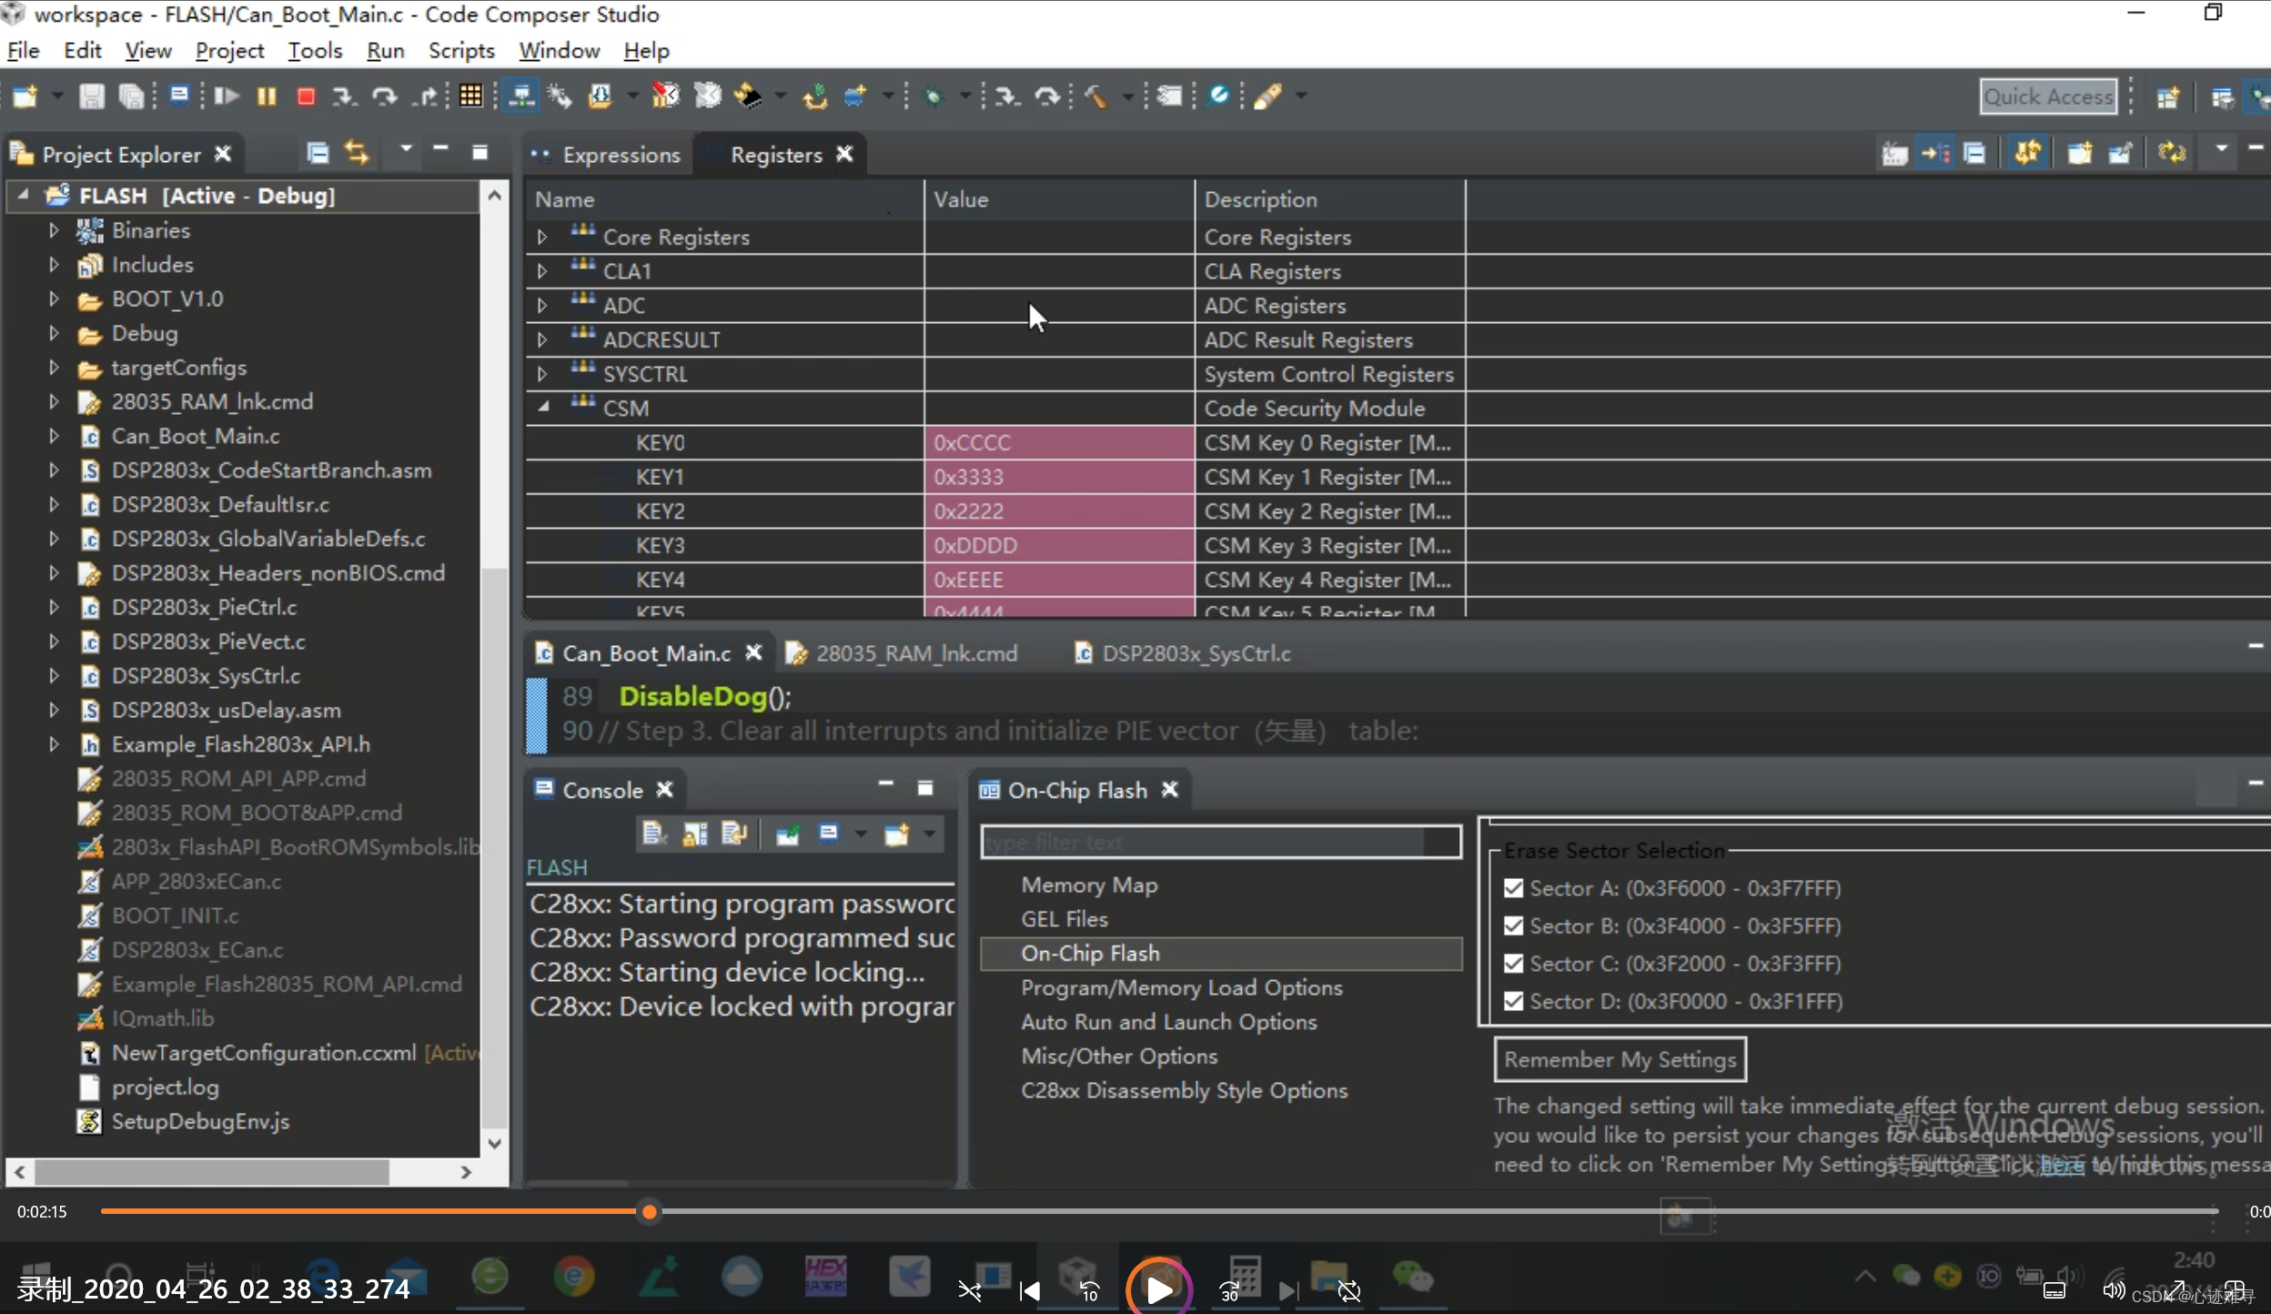The height and width of the screenshot is (1314, 2271).
Task: Click Remember My Settings button
Action: (x=1620, y=1059)
